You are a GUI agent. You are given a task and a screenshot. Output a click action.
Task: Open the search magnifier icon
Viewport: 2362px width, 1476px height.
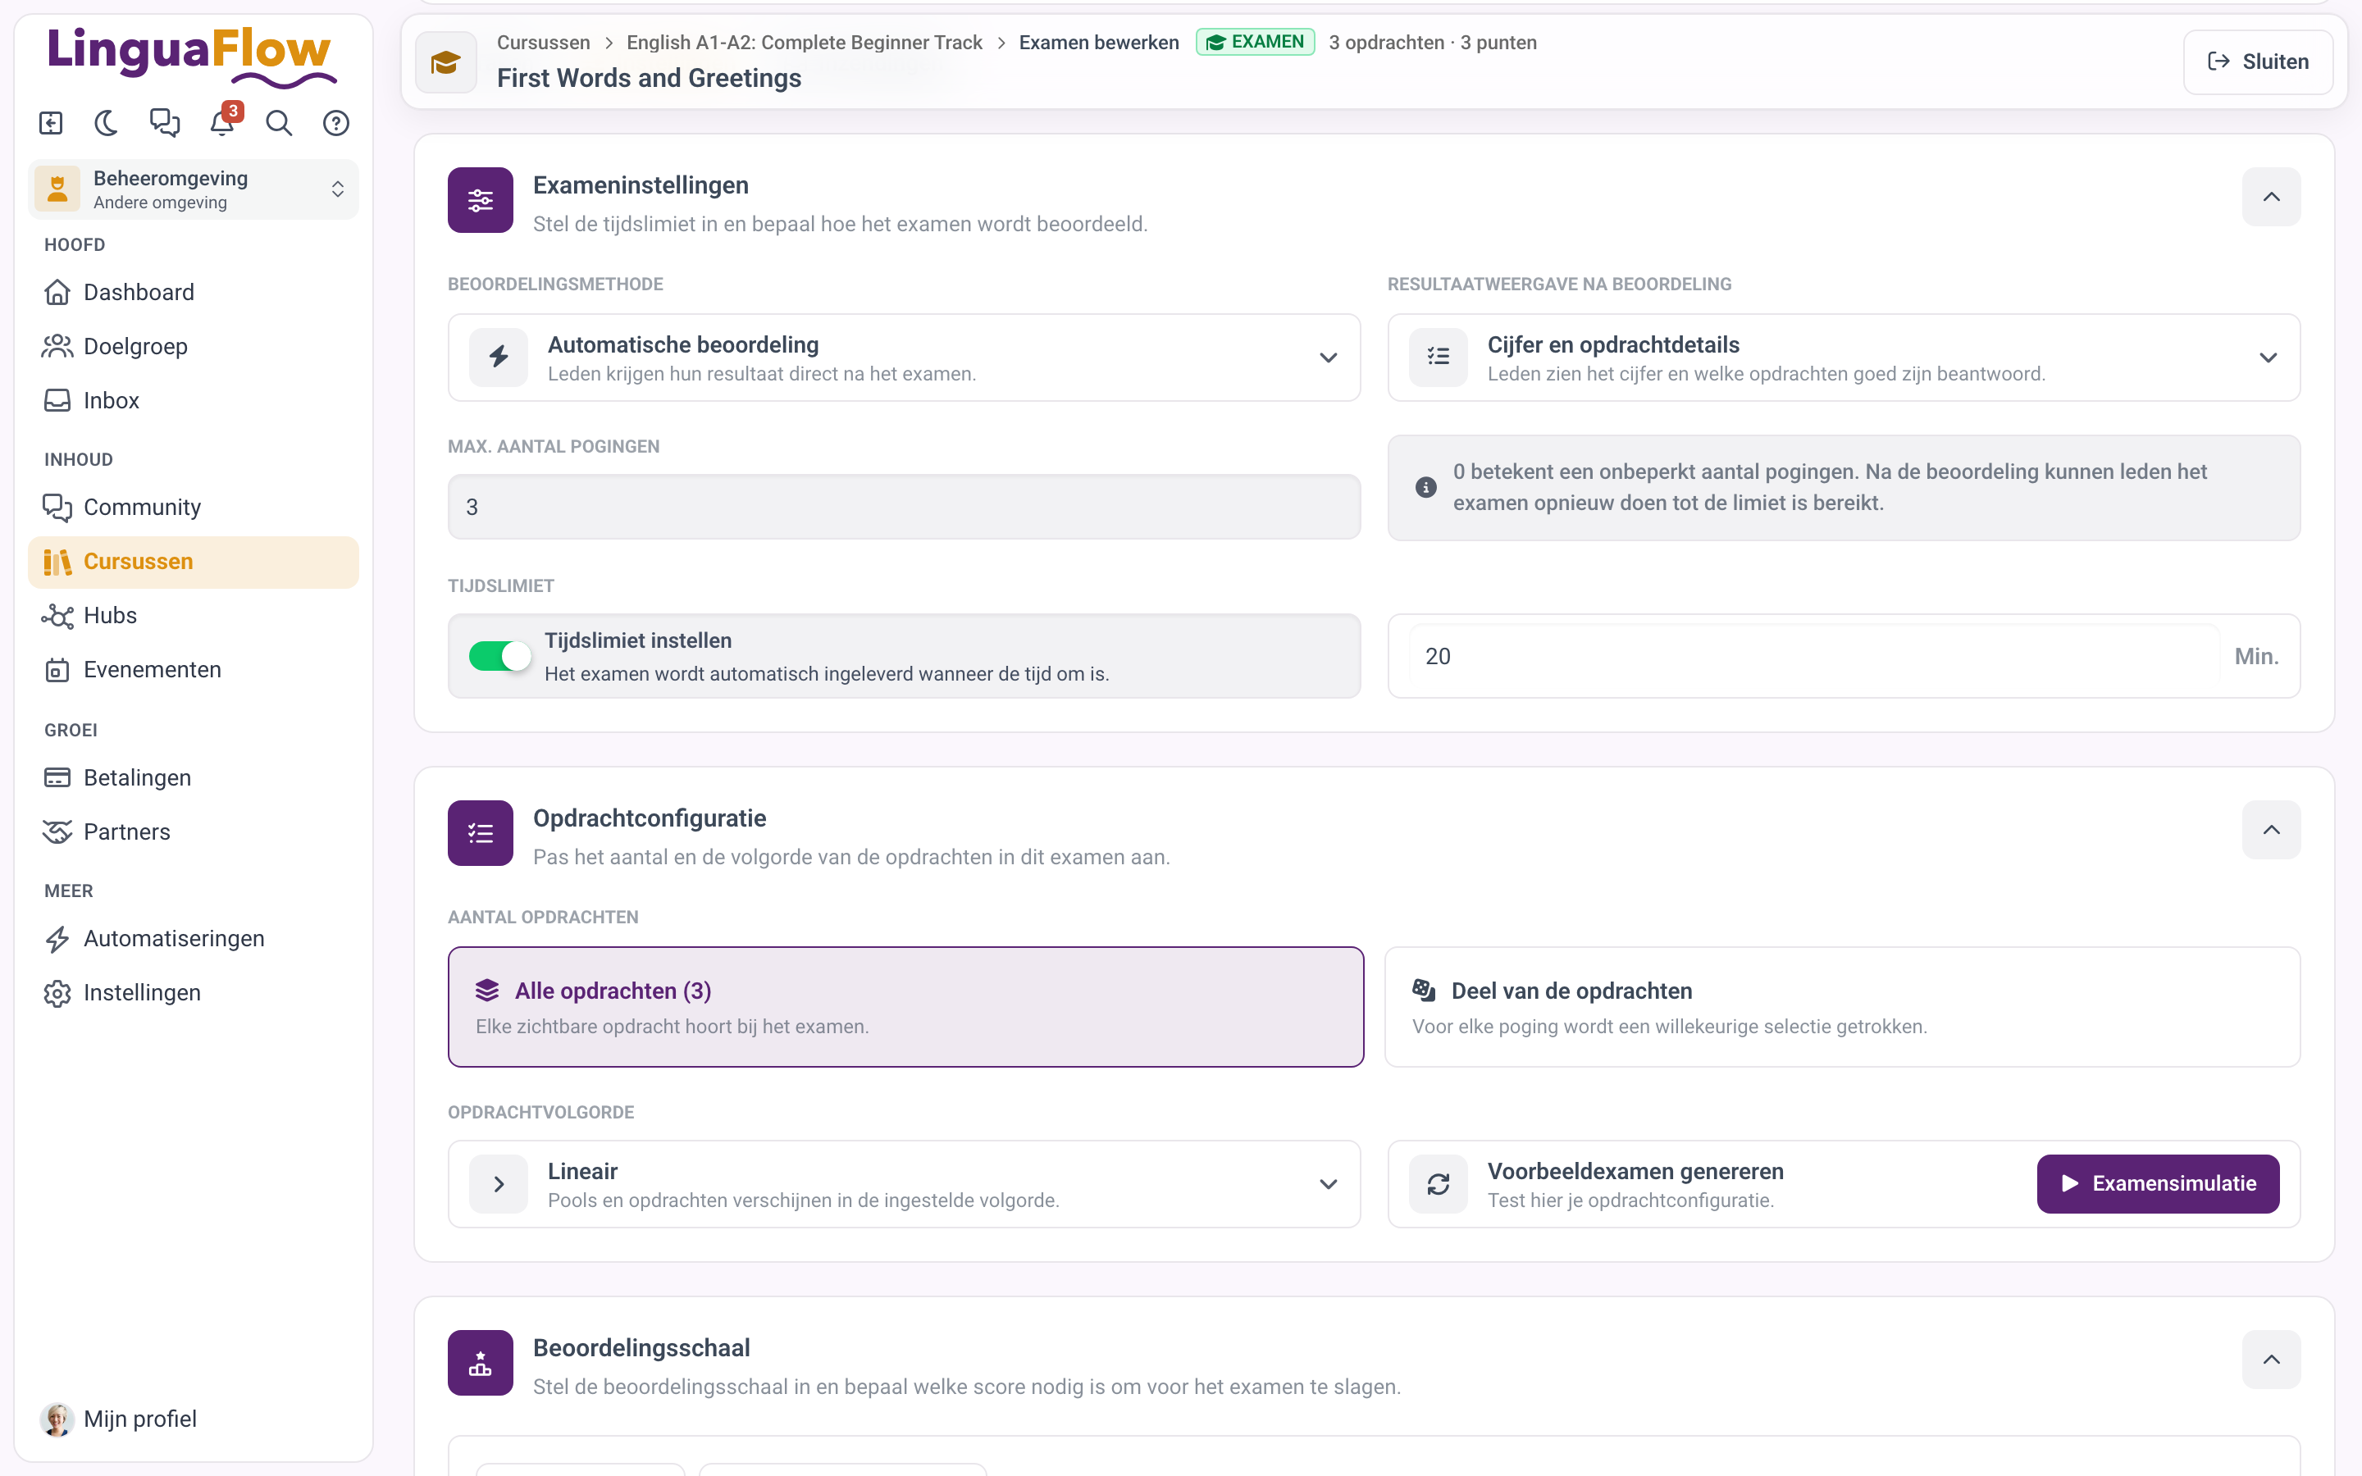coord(279,123)
